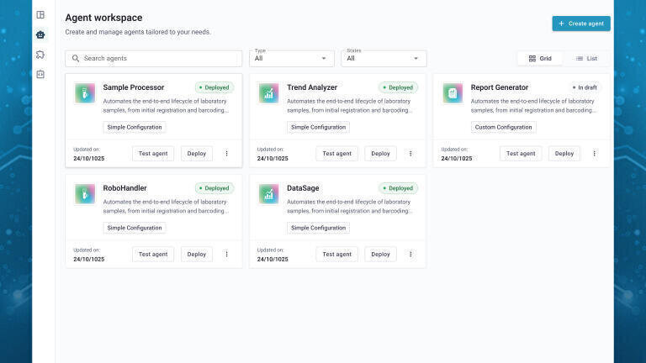Screen dimensions: 646x363
Task: Click Simple Configuration tag on RoboHandler
Action: [135, 228]
